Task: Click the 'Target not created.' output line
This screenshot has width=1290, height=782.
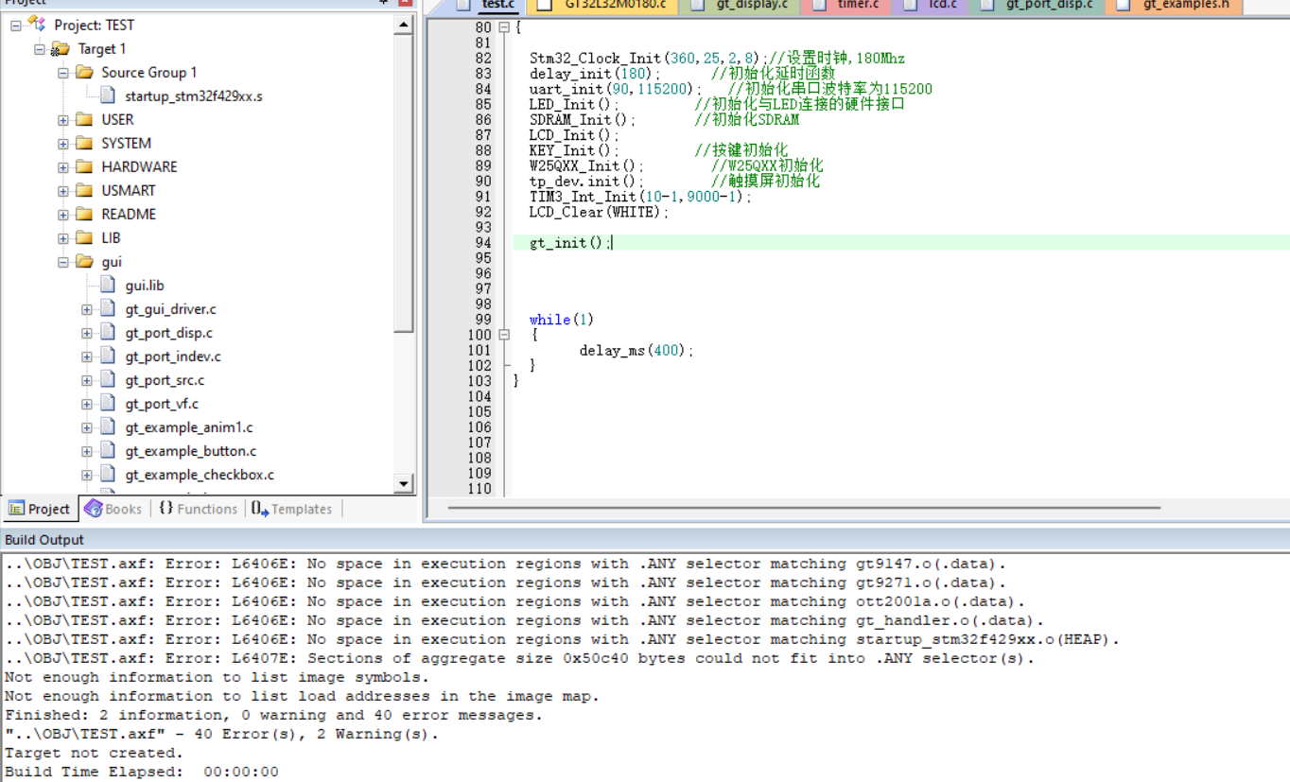Action: point(94,753)
